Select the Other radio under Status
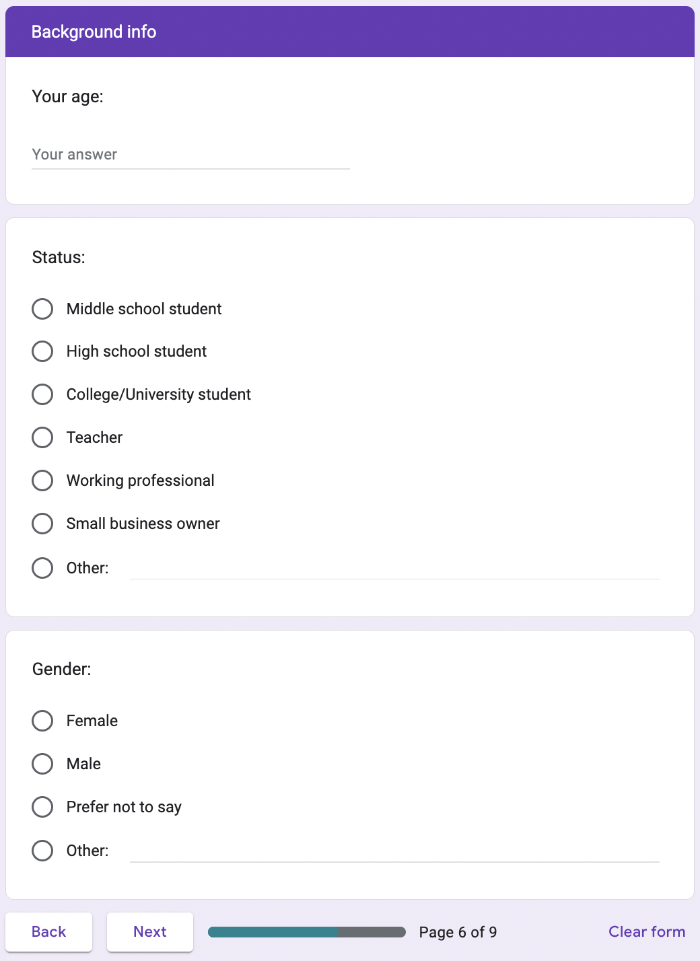The width and height of the screenshot is (700, 961). [42, 568]
